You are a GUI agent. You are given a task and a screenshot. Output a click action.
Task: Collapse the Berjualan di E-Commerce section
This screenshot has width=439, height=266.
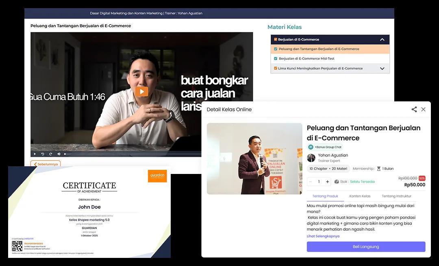[382, 40]
